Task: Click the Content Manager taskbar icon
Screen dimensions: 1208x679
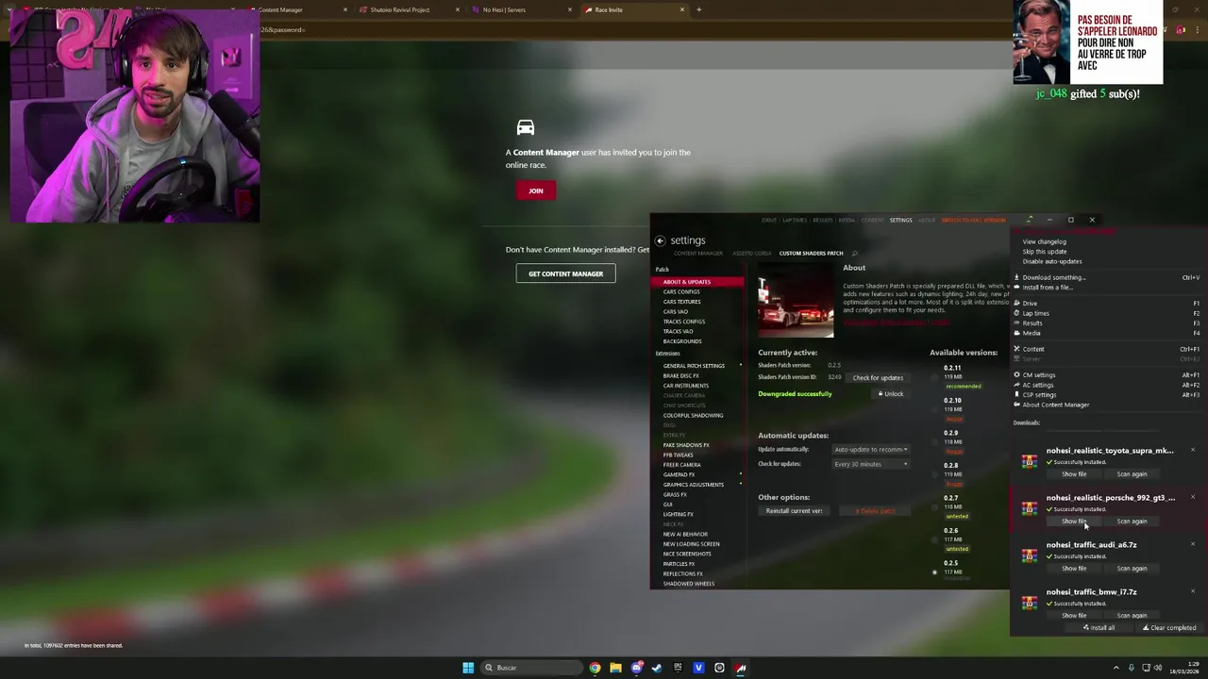Action: tap(741, 668)
